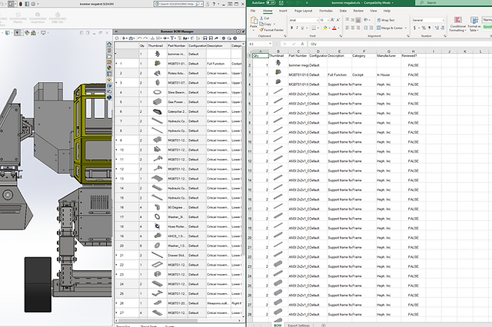Expand the Excel Name Box dropdown
Screen dimensions: 492x327
click(270, 44)
